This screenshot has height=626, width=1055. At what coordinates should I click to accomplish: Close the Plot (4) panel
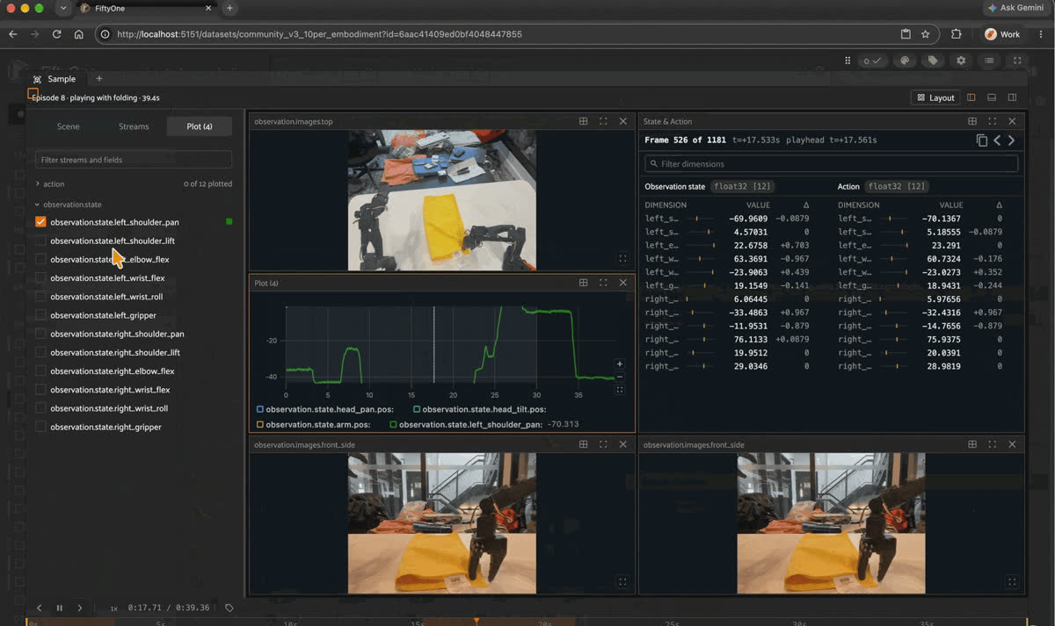(623, 283)
